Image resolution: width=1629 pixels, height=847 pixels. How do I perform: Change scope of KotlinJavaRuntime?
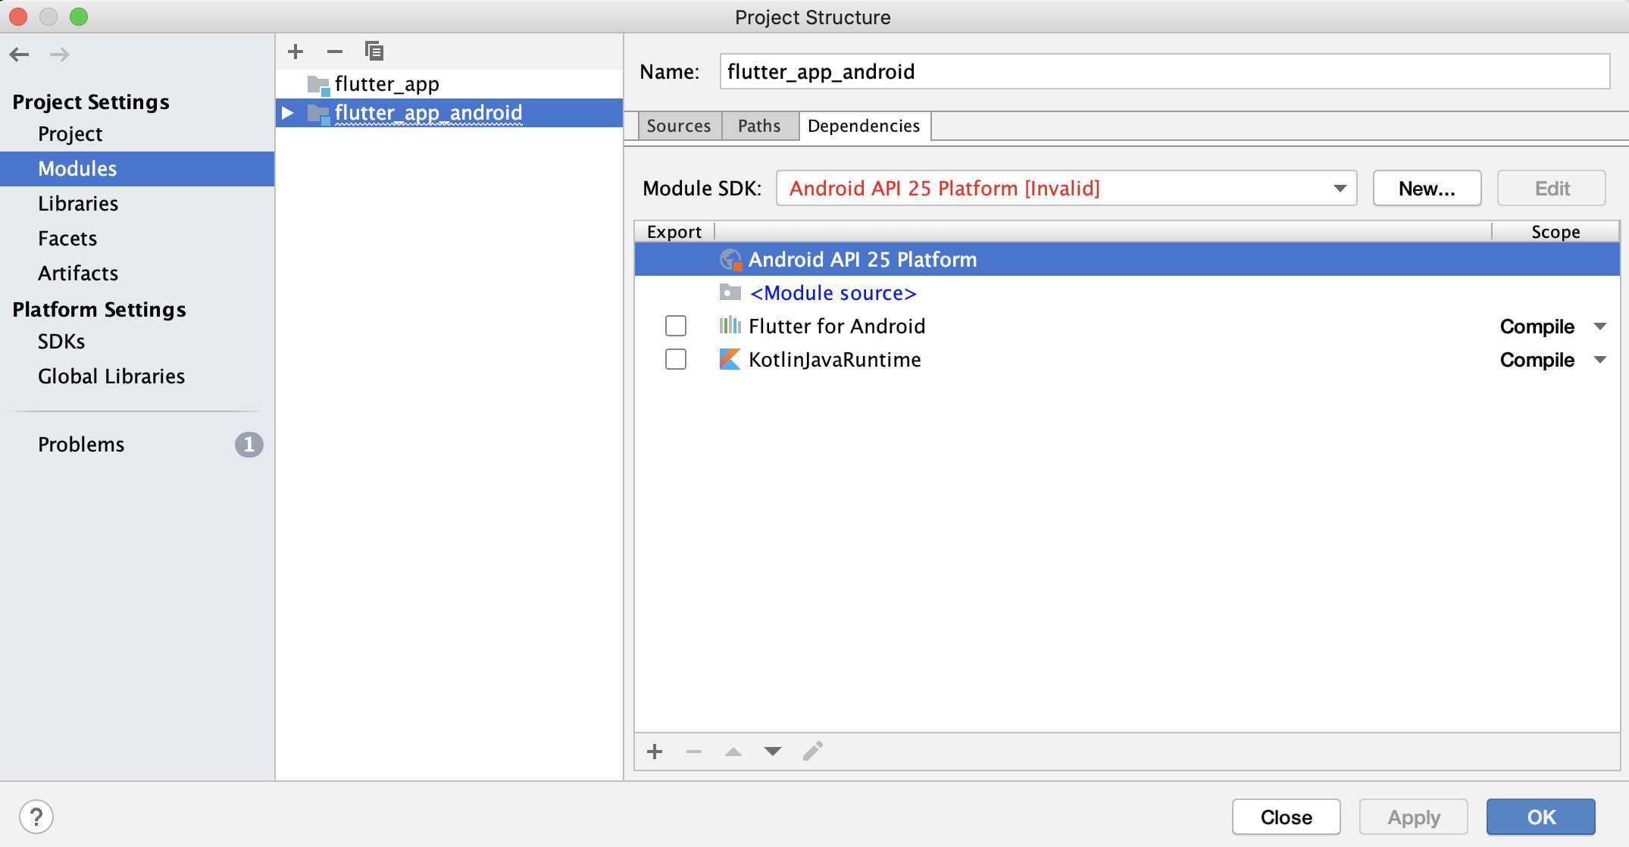pos(1553,360)
